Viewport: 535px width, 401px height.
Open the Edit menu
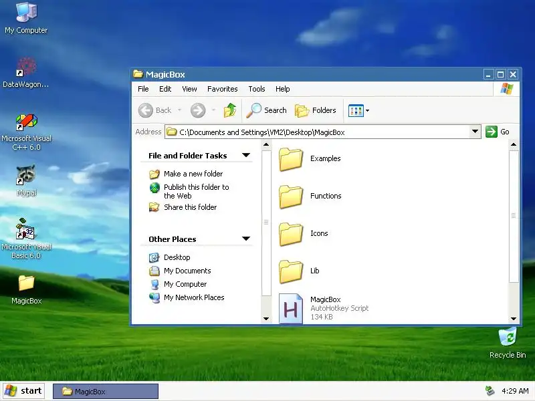pos(165,89)
